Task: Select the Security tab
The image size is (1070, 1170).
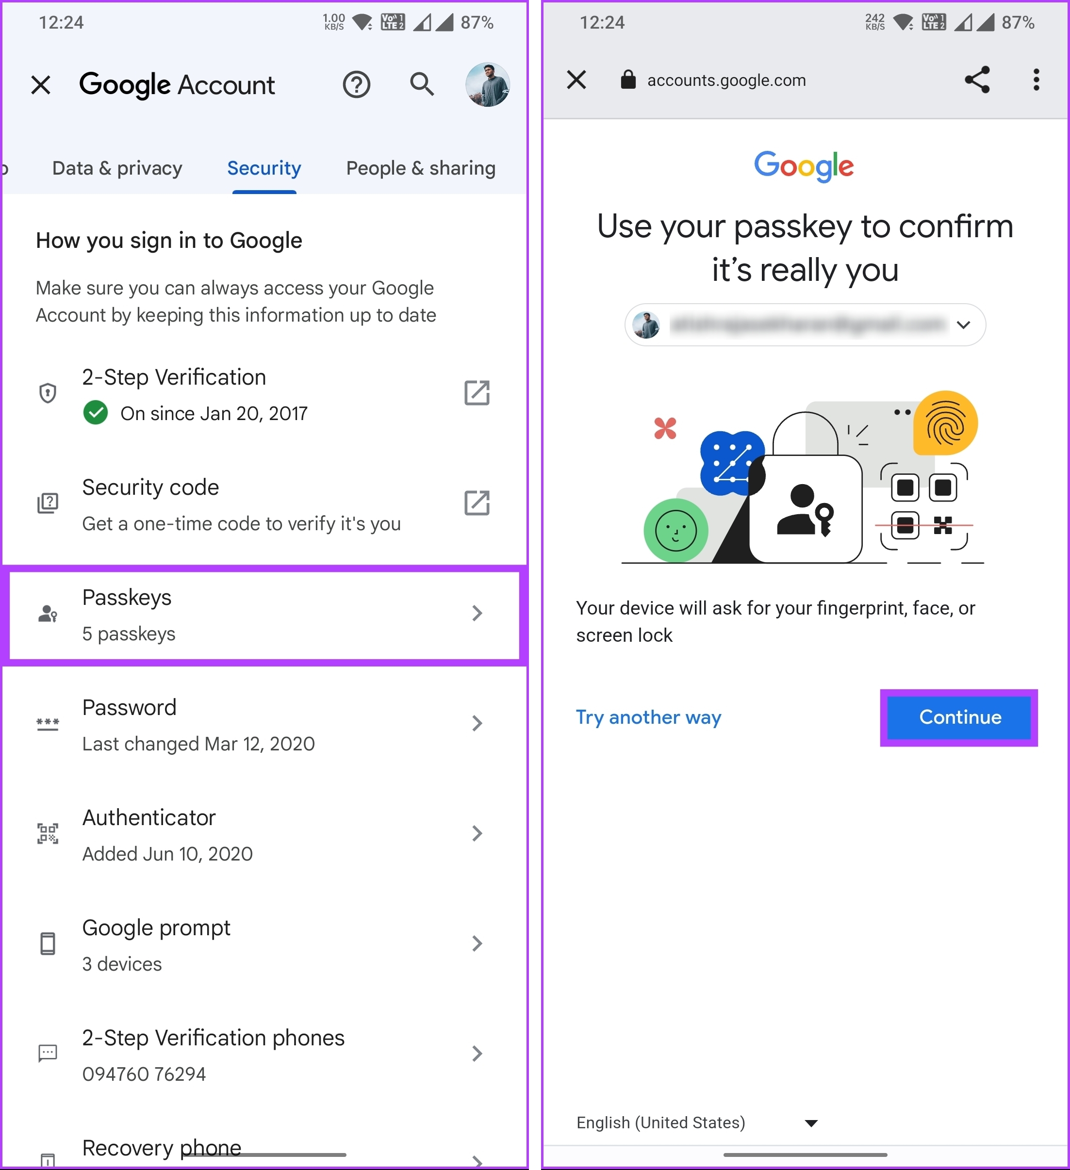Action: tap(264, 168)
